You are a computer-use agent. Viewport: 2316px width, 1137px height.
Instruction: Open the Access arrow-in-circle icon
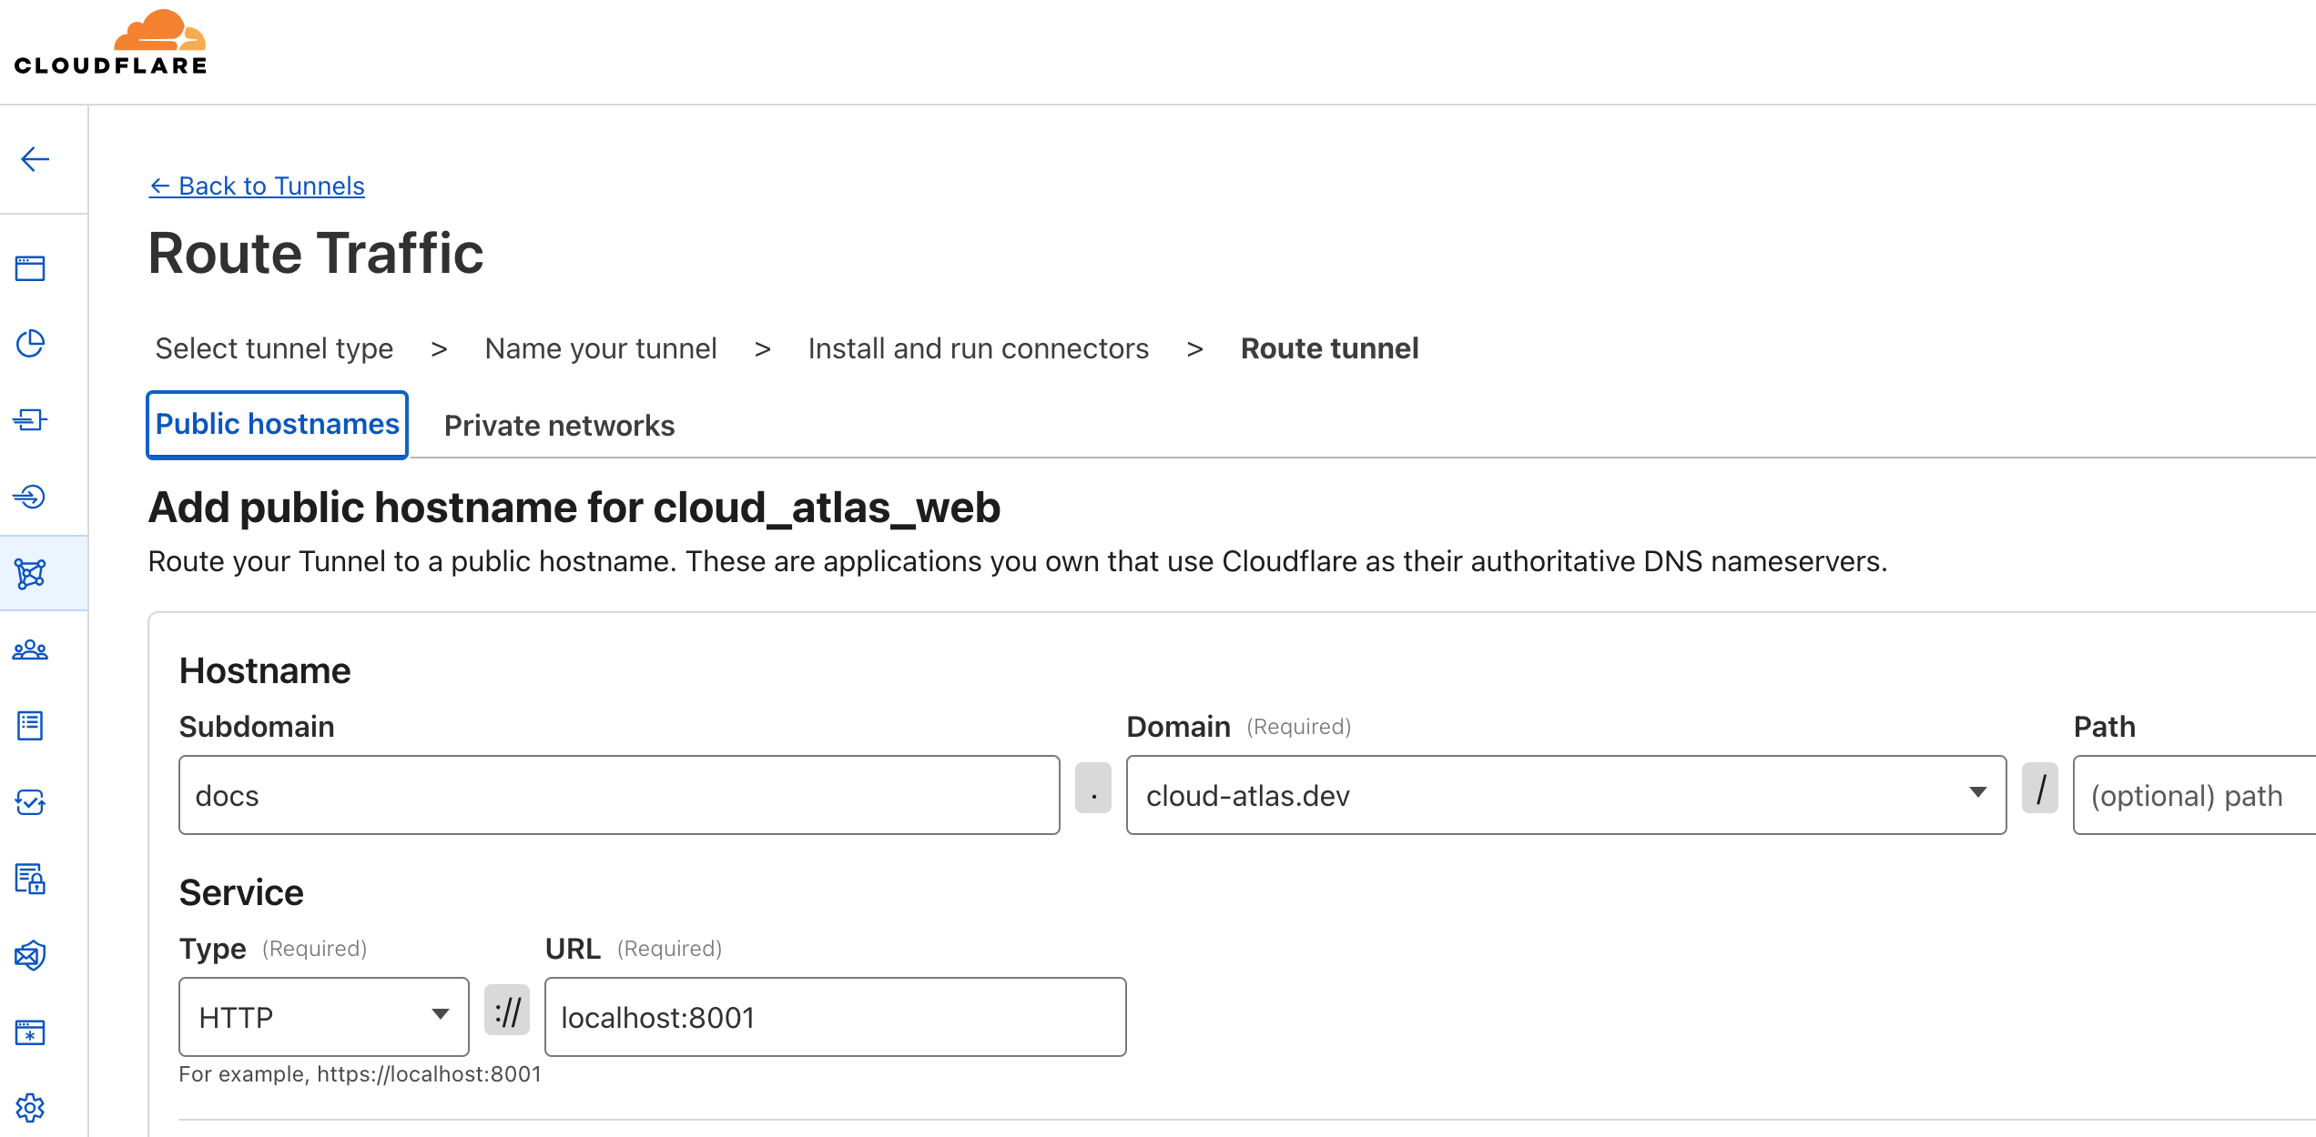point(30,497)
